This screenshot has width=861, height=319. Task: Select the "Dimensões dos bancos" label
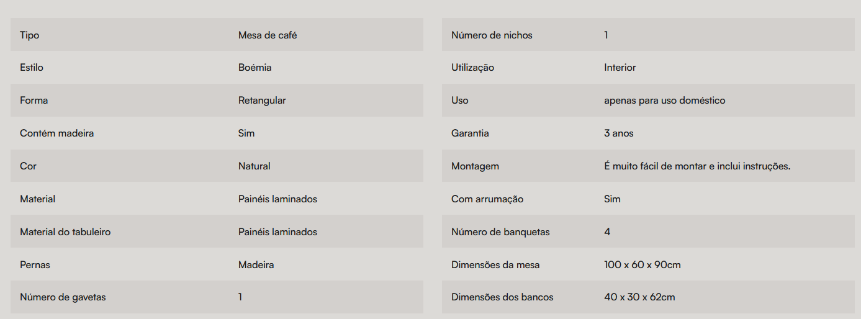click(x=502, y=297)
